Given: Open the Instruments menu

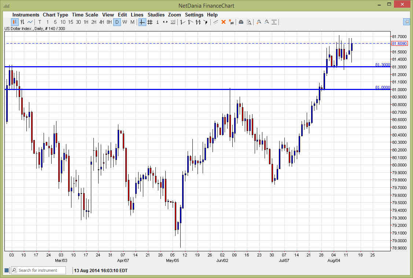Looking at the screenshot, I should click(x=26, y=15).
